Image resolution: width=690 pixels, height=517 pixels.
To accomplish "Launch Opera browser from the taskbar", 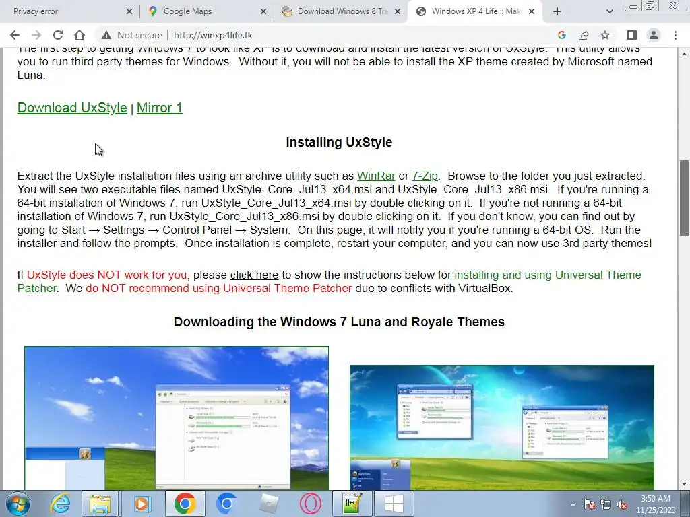I will 310,504.
